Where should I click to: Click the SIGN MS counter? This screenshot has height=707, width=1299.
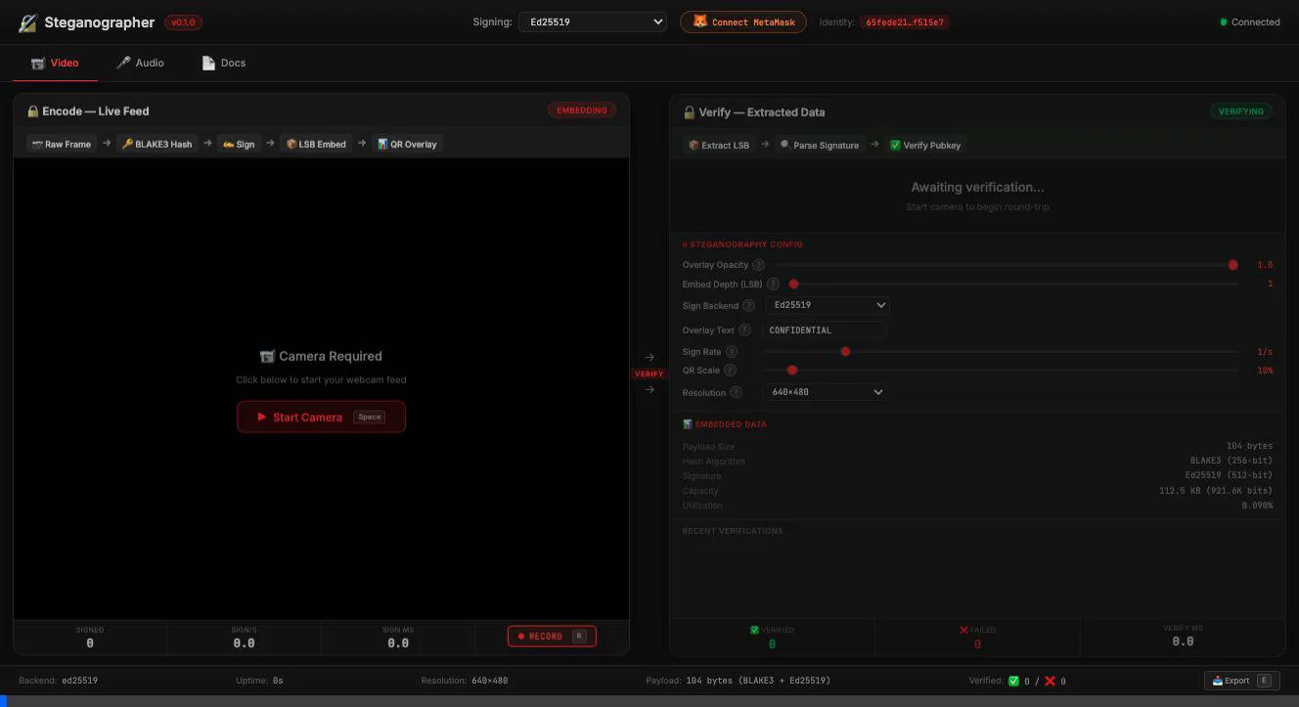pyautogui.click(x=398, y=638)
